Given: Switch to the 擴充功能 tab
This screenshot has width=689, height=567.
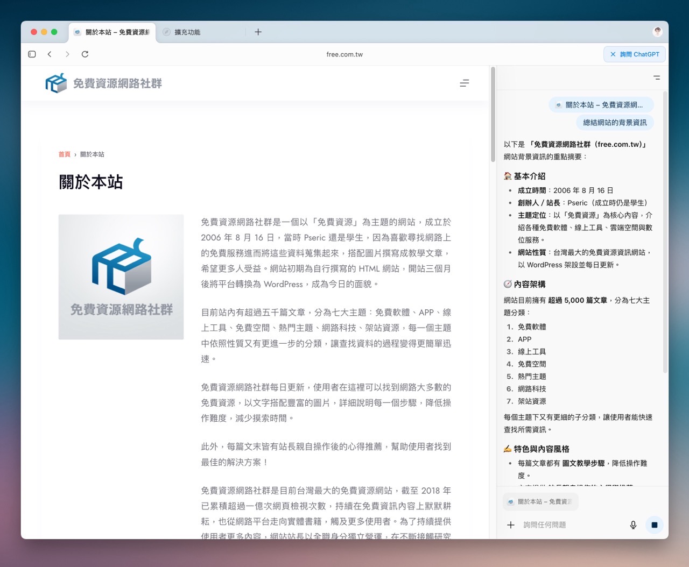Looking at the screenshot, I should click(x=187, y=32).
